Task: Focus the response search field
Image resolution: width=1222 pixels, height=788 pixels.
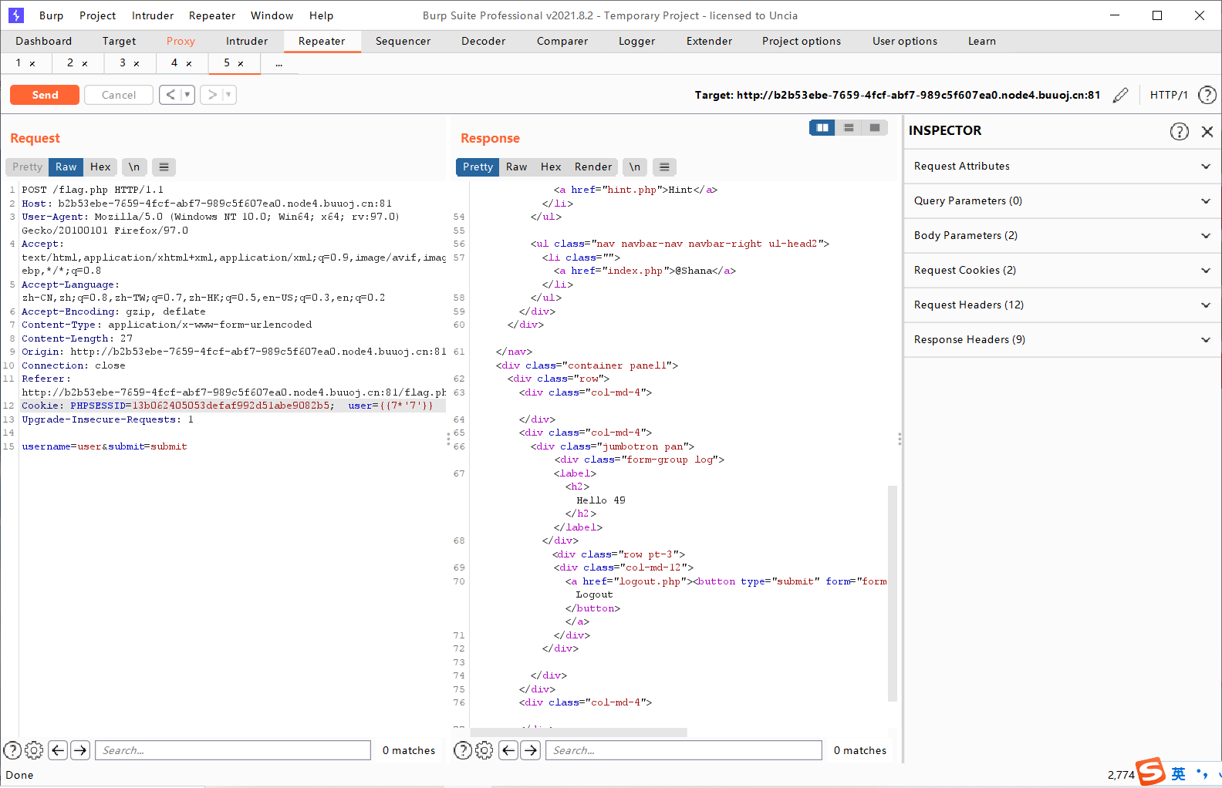Action: pyautogui.click(x=684, y=750)
